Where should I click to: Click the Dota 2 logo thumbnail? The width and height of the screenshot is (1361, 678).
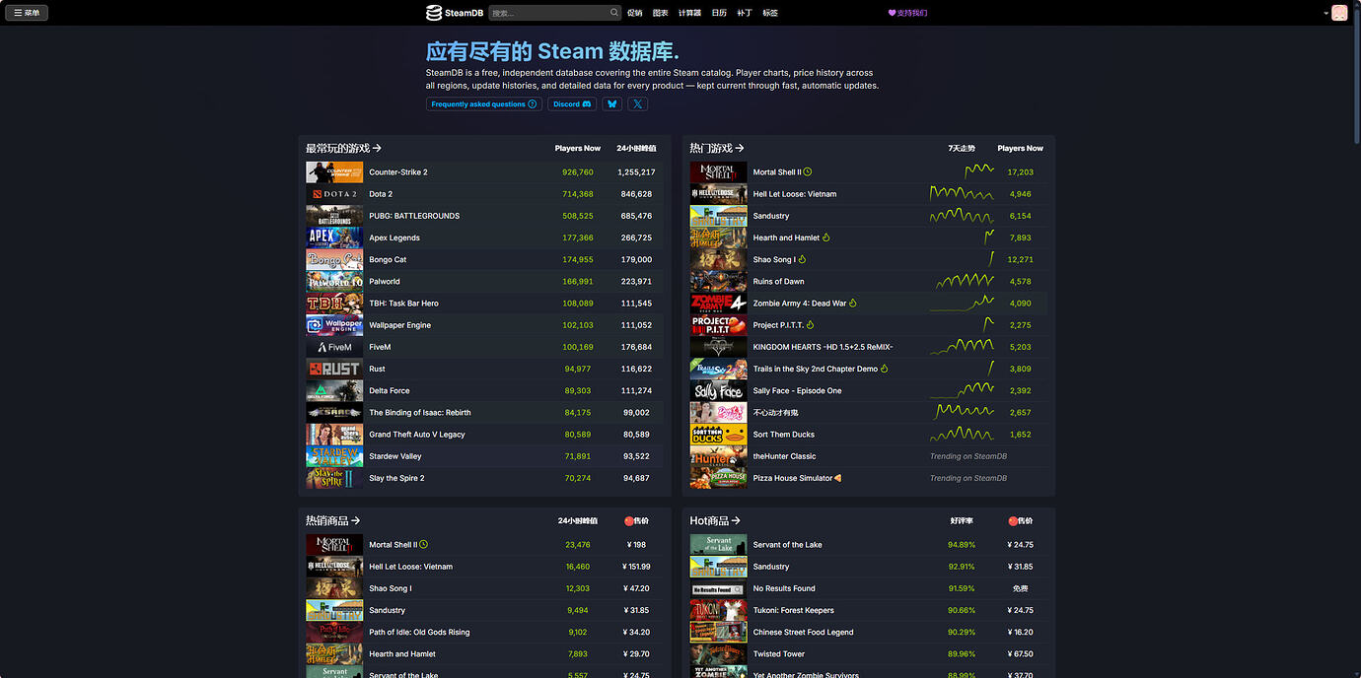(334, 194)
